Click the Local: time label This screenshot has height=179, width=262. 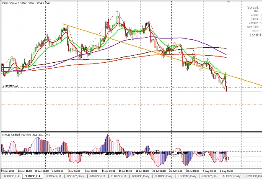click(254, 35)
